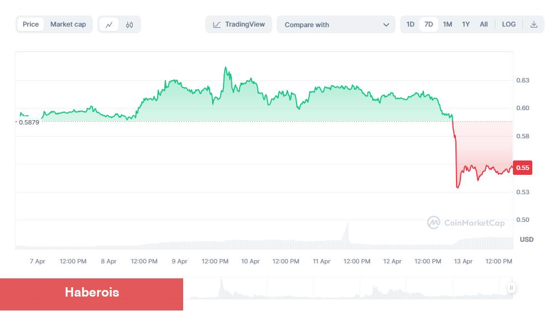
Task: Open the TradingView chart button
Action: [x=238, y=24]
